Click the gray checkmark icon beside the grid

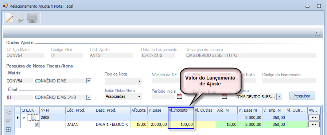click(8, 121)
